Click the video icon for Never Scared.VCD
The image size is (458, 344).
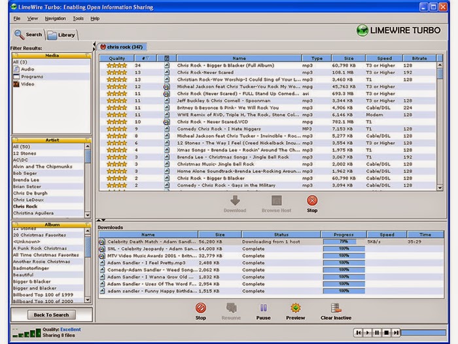pyautogui.click(x=166, y=122)
